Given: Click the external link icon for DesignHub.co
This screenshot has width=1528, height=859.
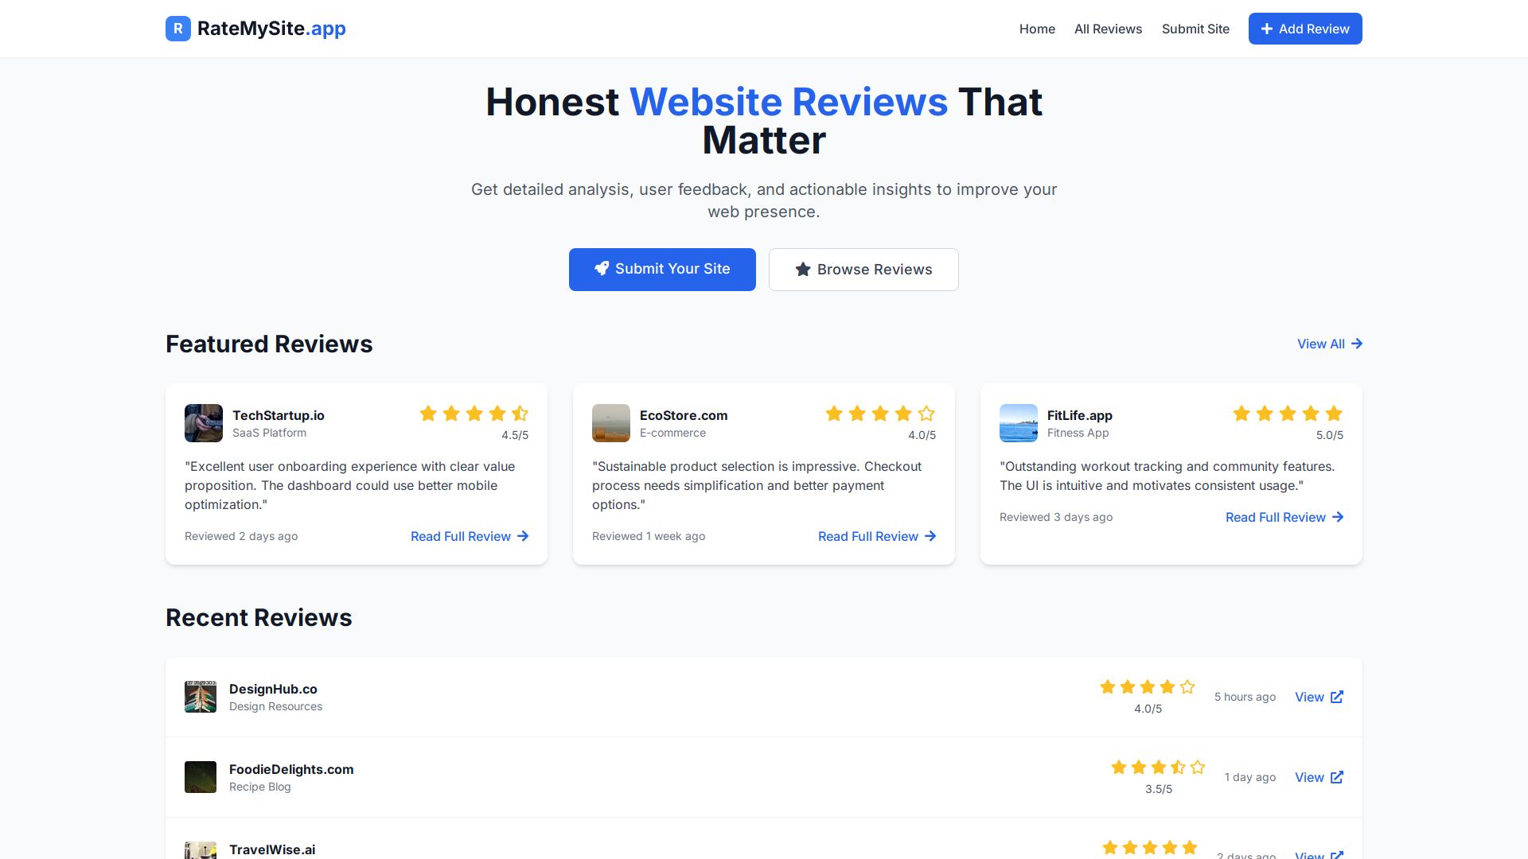Looking at the screenshot, I should click(1337, 697).
